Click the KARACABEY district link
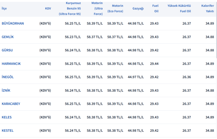The image size is (217, 139). click(11, 104)
